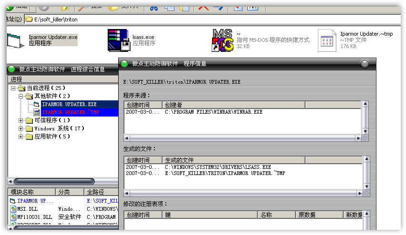This screenshot has width=406, height=235.
Task: Select the MP110031.DLL module row
Action: pos(63,216)
